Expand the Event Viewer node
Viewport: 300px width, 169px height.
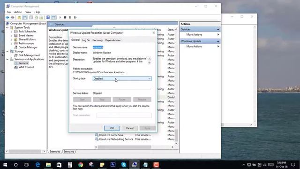pyautogui.click(x=11, y=36)
